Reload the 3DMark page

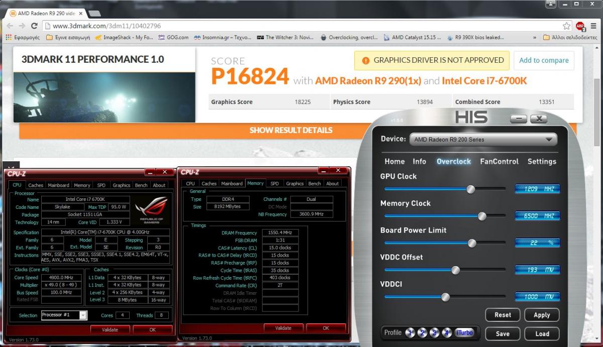point(35,26)
